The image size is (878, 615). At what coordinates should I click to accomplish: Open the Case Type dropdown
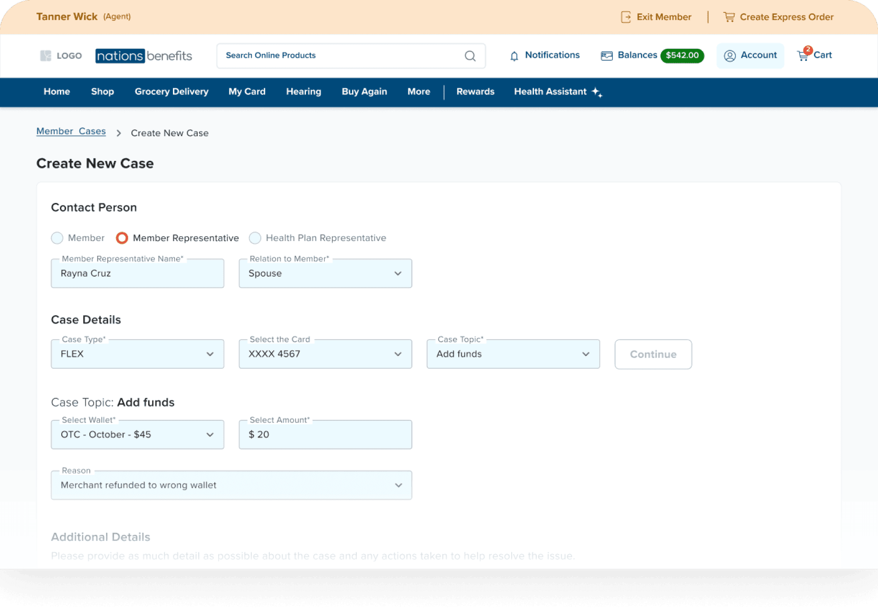coord(210,354)
